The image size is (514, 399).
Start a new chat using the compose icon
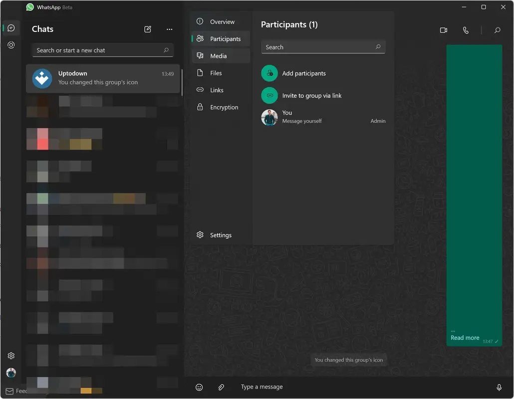point(148,29)
